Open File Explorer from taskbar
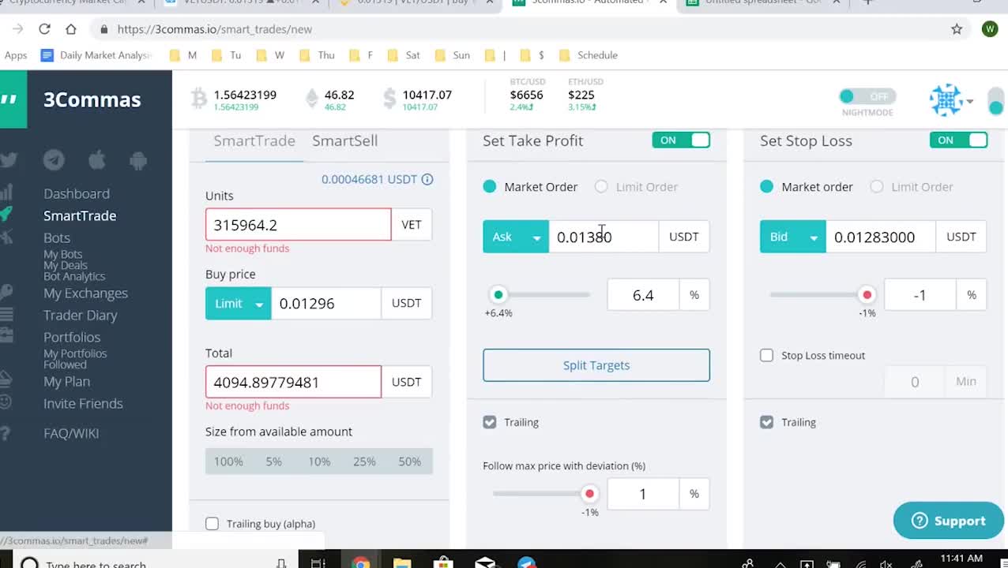 click(402, 563)
